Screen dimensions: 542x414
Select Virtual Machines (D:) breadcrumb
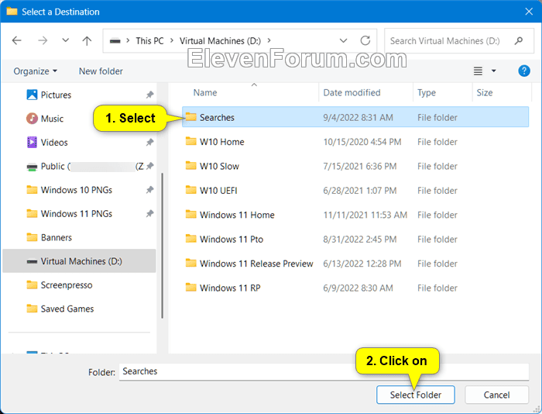(x=220, y=41)
